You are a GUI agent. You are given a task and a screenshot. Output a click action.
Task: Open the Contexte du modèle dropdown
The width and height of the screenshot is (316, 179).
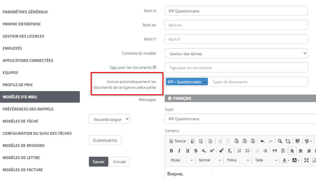coord(236,53)
